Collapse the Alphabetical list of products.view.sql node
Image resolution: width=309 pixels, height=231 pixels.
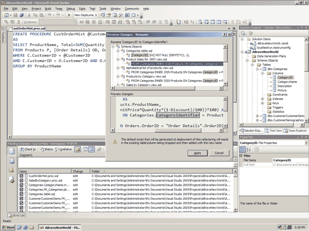click(x=118, y=68)
